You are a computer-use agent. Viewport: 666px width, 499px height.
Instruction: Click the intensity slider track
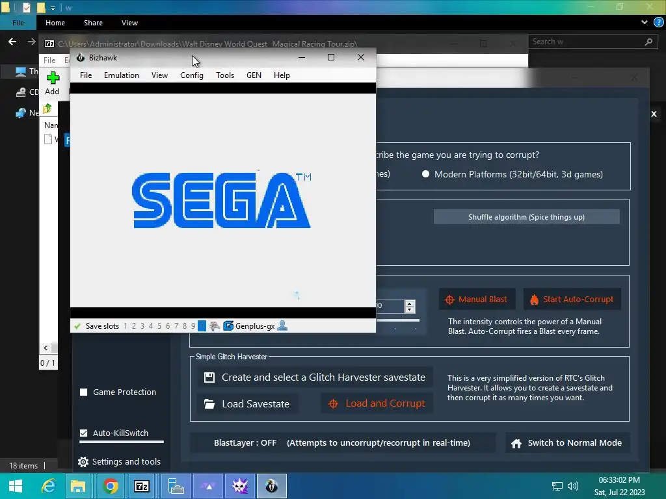click(397, 320)
